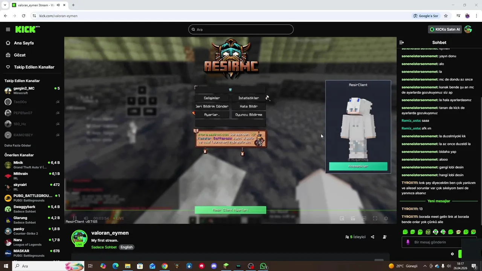Focus the Ara search field
The image size is (482, 271).
(241, 29)
